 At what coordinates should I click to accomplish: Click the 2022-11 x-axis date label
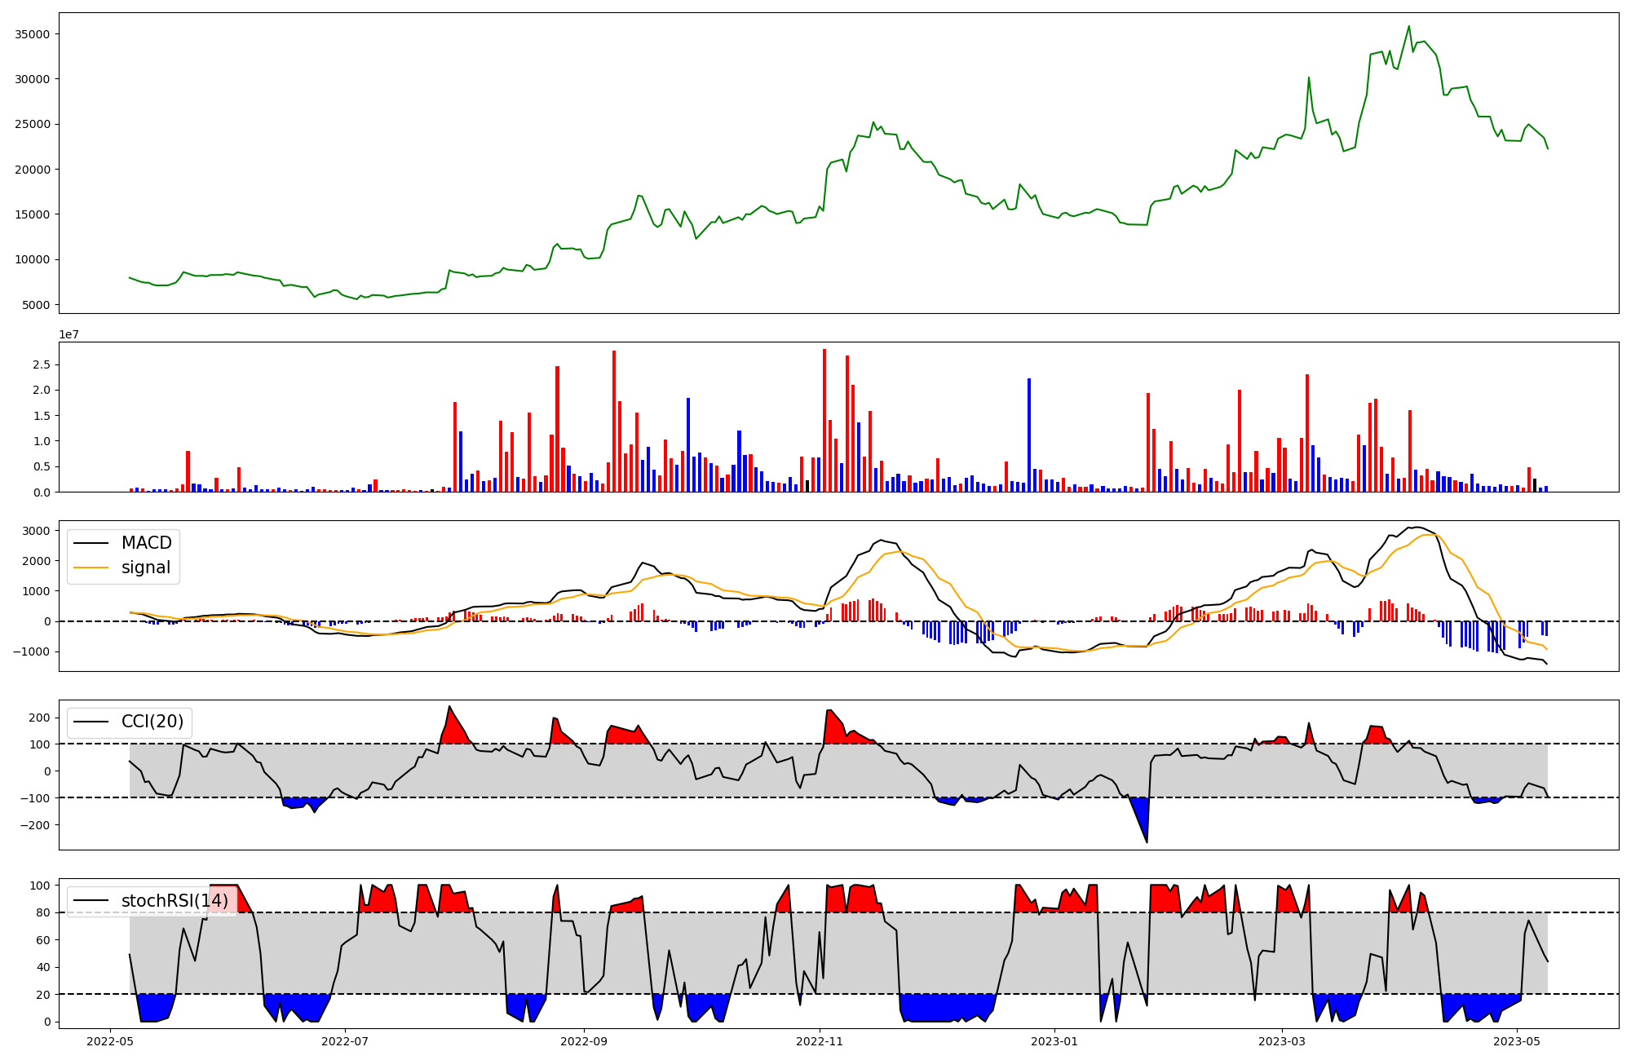coord(820,1041)
